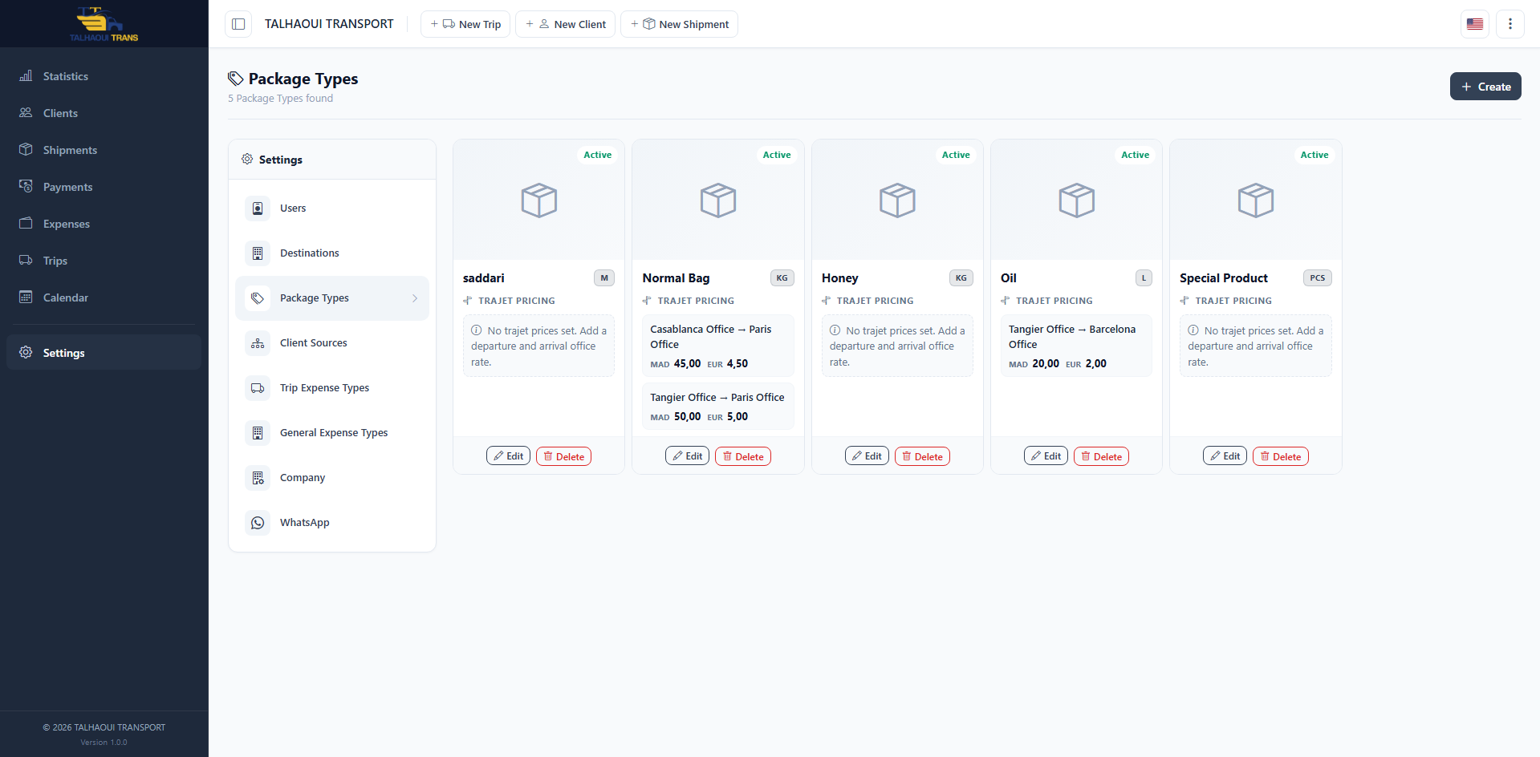Open Client Sources settings

click(x=332, y=343)
